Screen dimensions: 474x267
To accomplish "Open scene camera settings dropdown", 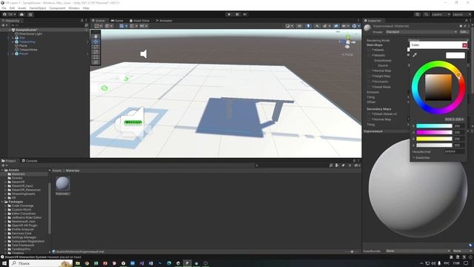I will (x=345, y=26).
